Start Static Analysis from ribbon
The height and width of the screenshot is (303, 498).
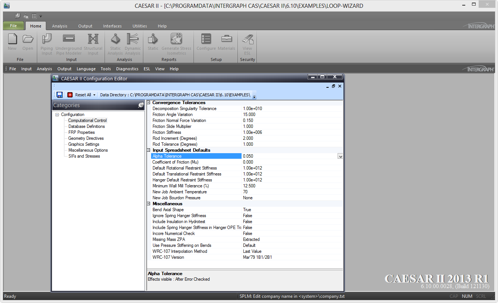(x=115, y=39)
